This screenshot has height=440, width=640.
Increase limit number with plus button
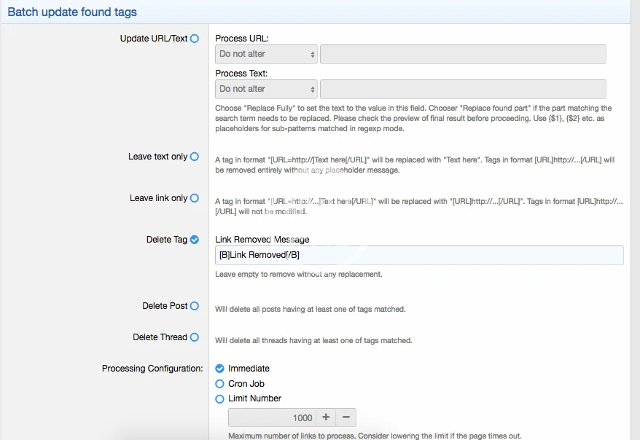326,417
